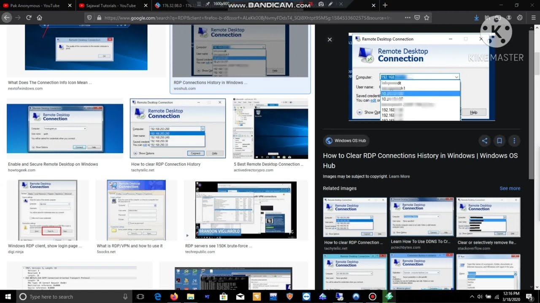Click the taskbar search microphone icon
540x303 pixels.
[x=125, y=297]
